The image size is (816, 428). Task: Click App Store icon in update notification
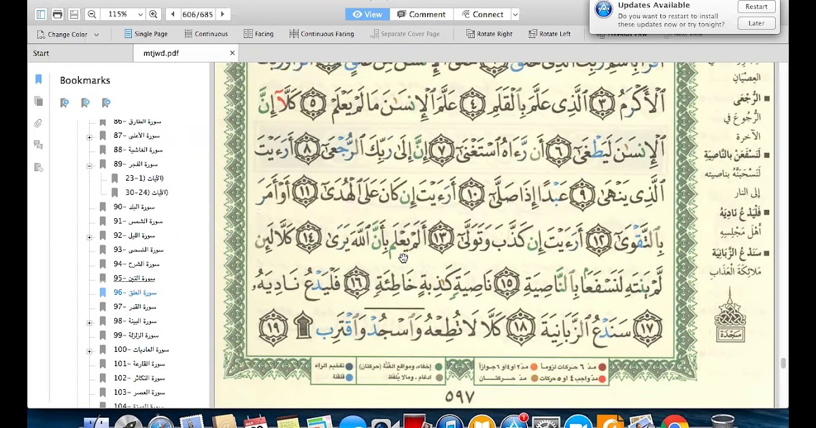604,10
